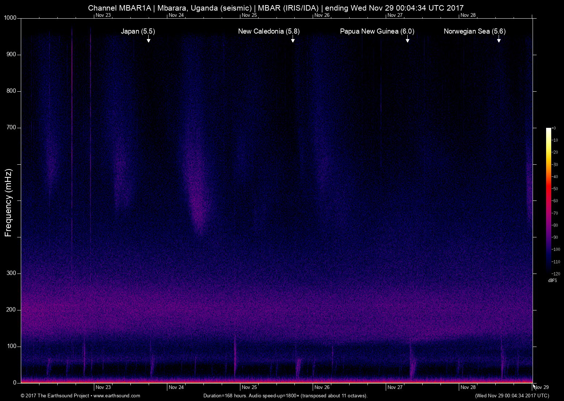The height and width of the screenshot is (401, 564).
Task: Select the New Caledonia (5.8) event label
Action: click(x=268, y=31)
